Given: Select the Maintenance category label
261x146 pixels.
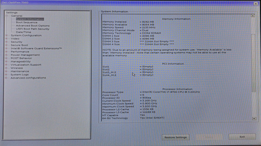Looking at the screenshot, I should point(20,71).
